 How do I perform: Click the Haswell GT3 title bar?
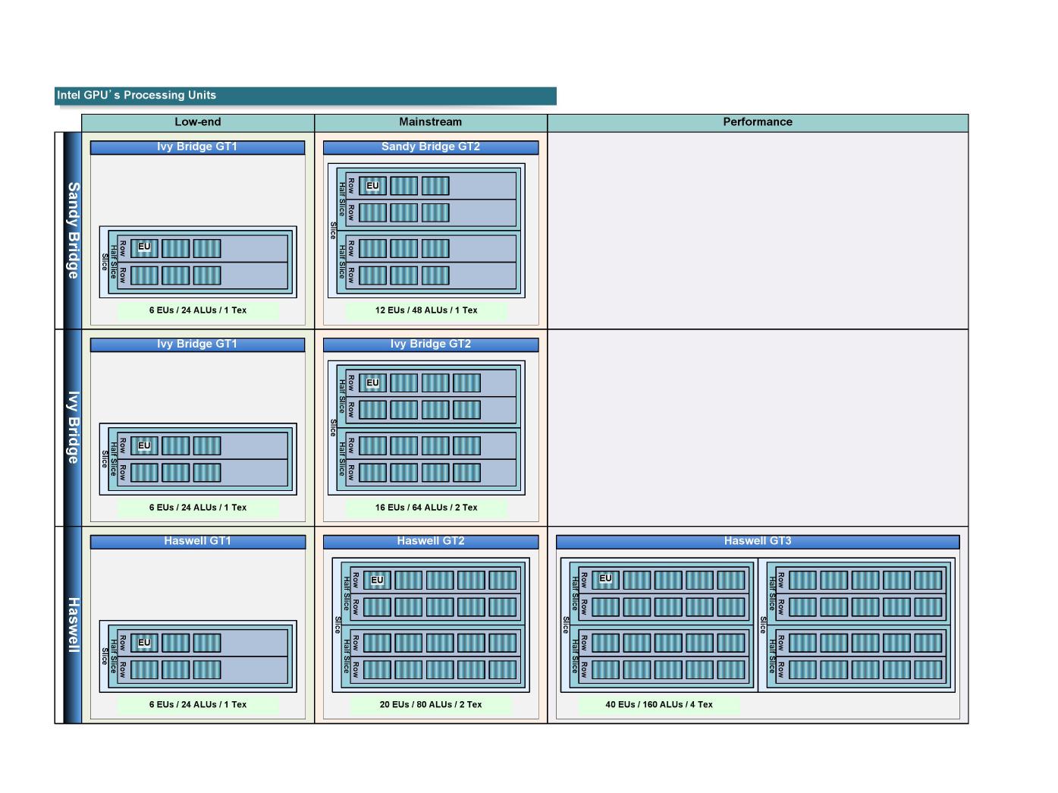[x=758, y=542]
